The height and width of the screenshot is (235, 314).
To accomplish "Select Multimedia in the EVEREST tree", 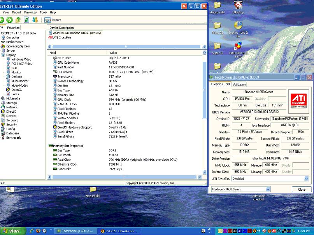I will click(x=13, y=99).
